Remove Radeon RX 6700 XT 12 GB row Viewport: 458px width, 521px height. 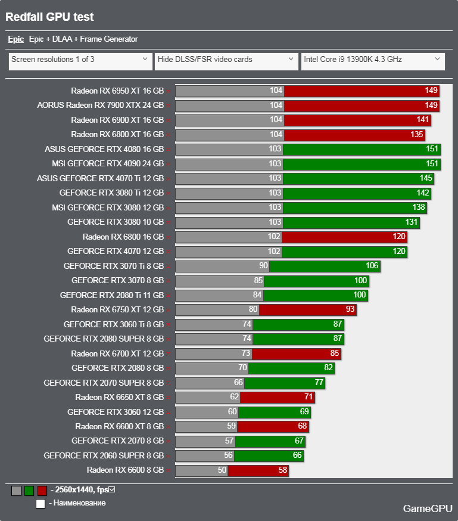169,354
